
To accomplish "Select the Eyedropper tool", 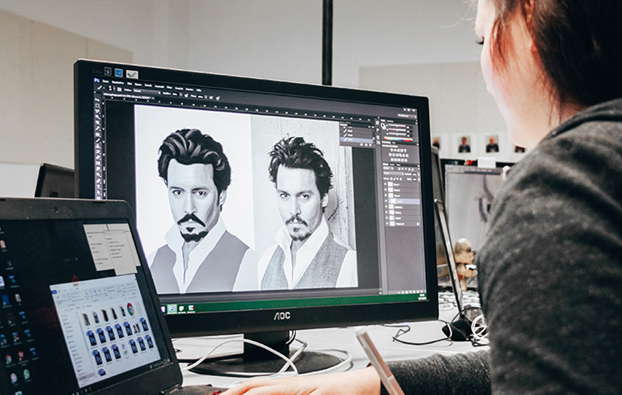I will click(x=98, y=128).
